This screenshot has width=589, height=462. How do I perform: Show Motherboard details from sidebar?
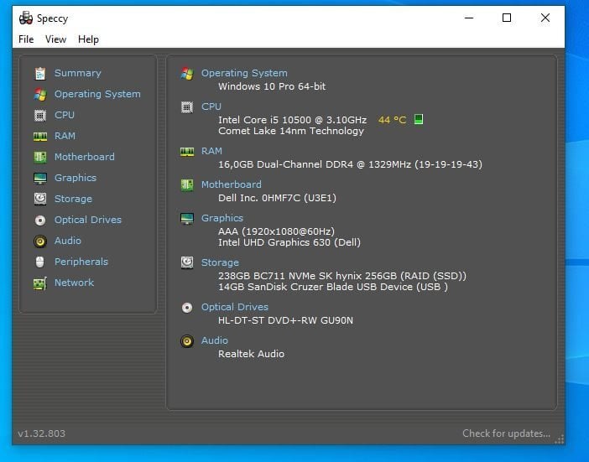85,157
